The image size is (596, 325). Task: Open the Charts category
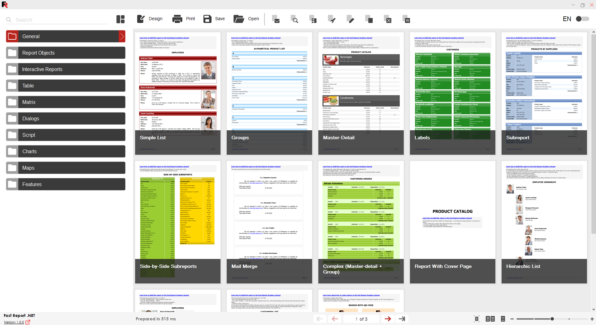point(66,151)
